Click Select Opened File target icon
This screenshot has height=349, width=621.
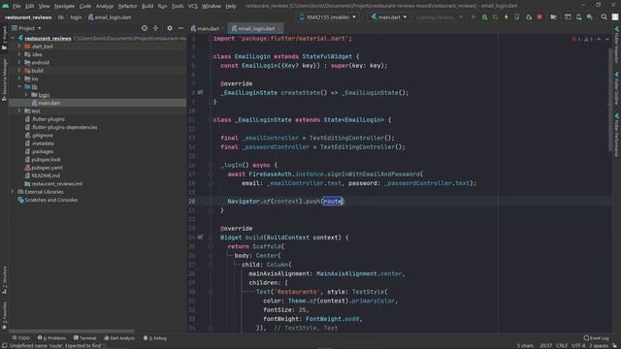[x=145, y=28]
